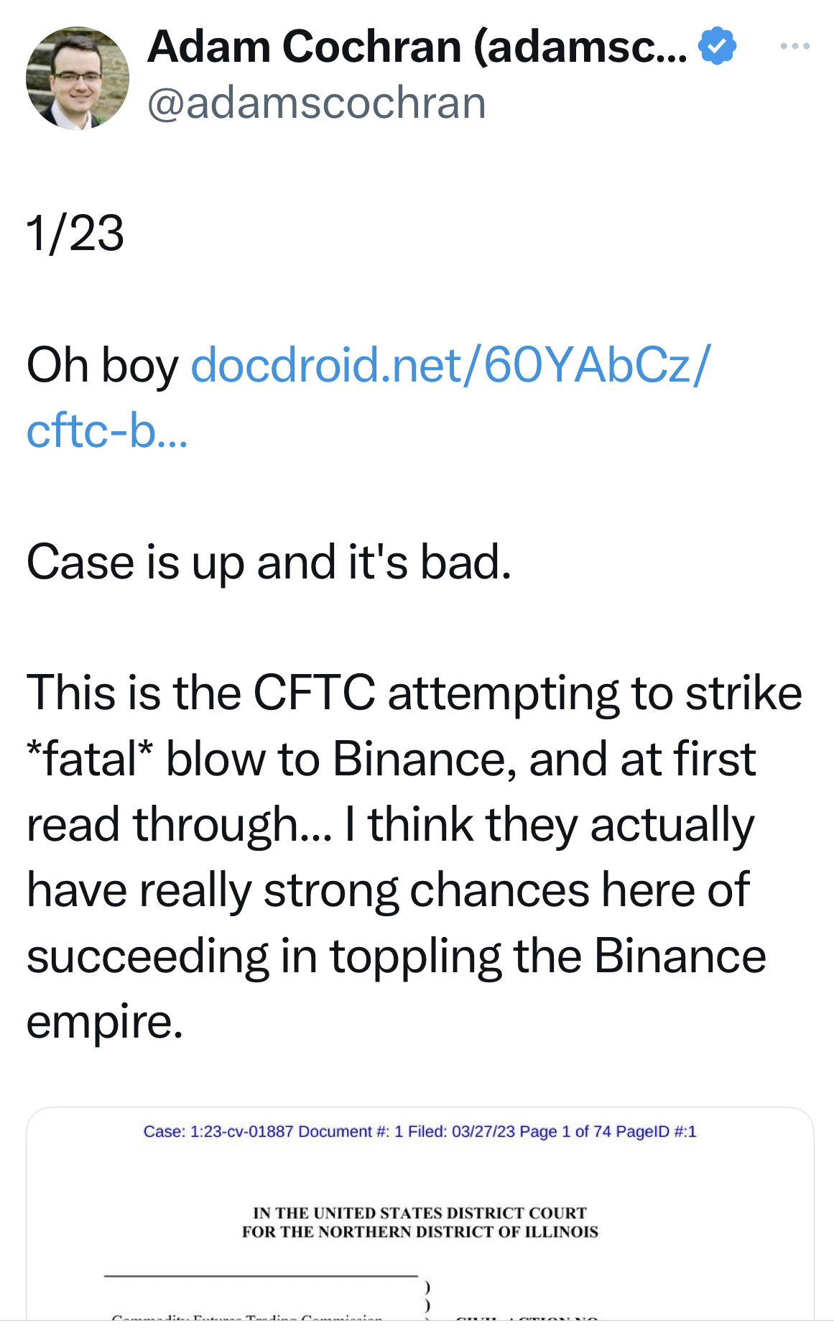
Task: Click "Case is up and it's bad." line
Action: pyautogui.click(x=269, y=562)
